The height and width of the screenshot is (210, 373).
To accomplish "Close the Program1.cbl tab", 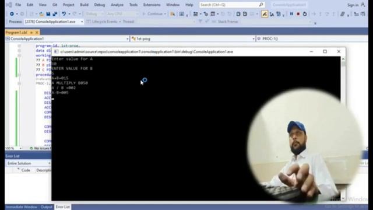I will coord(37,32).
